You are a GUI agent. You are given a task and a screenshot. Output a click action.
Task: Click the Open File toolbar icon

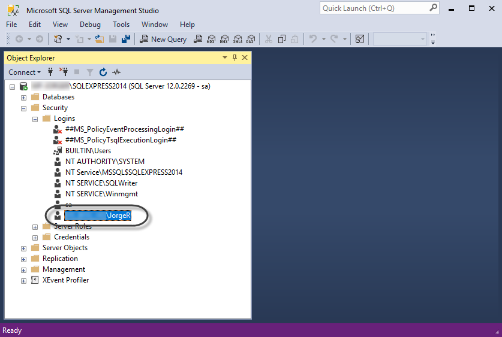click(100, 40)
